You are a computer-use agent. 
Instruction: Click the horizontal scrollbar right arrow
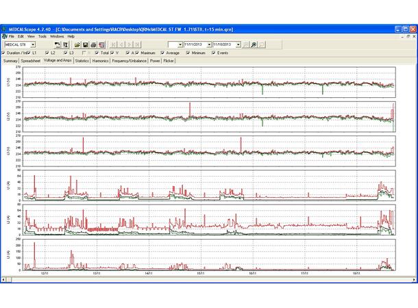[x=414, y=280]
